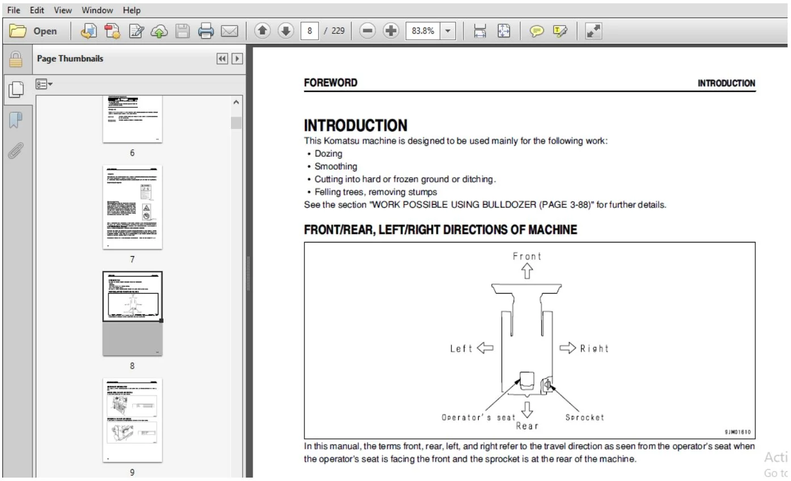This screenshot has height=481, width=791.
Task: Open the Attachments paperclip panel icon
Action: click(x=16, y=150)
